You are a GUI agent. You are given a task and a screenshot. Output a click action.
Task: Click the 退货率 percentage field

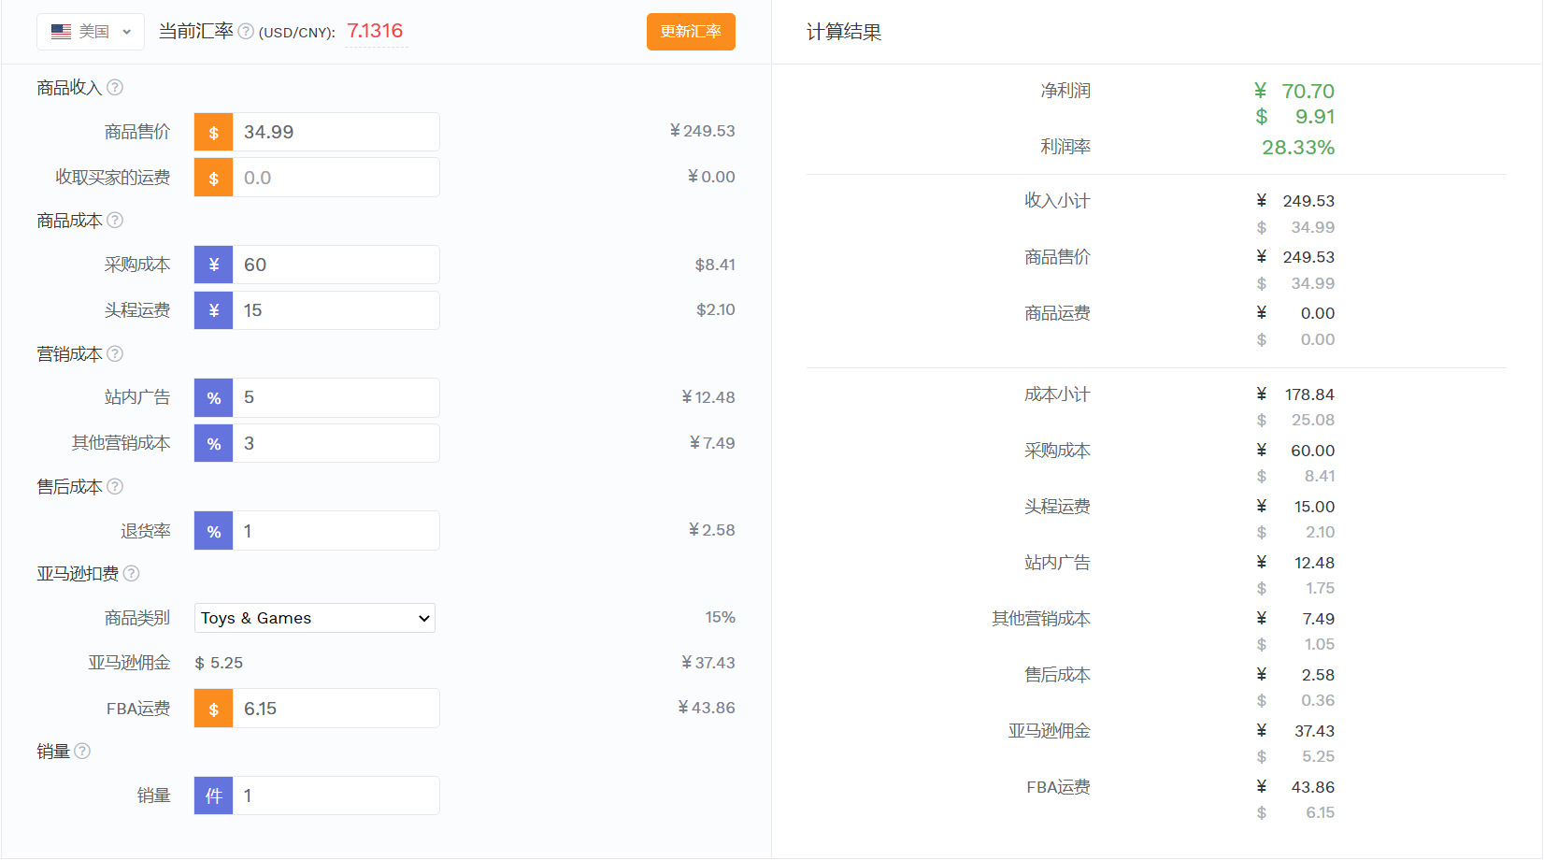tap(336, 531)
